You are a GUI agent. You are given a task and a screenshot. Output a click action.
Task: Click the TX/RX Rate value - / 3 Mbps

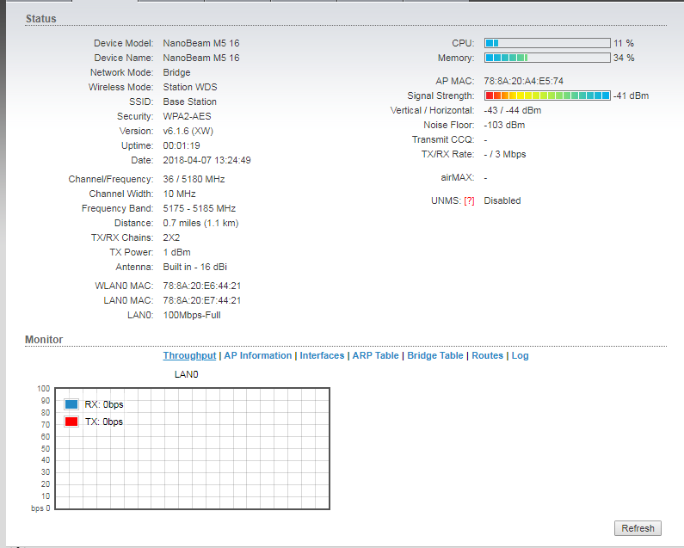click(x=505, y=155)
